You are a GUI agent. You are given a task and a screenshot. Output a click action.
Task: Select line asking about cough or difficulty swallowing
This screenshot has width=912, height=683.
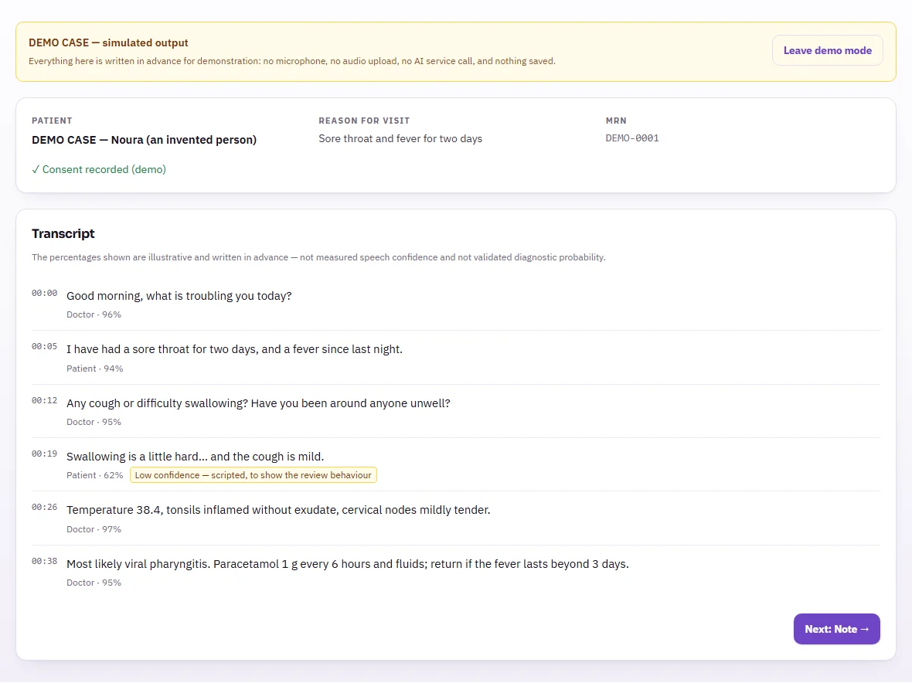pyautogui.click(x=258, y=403)
